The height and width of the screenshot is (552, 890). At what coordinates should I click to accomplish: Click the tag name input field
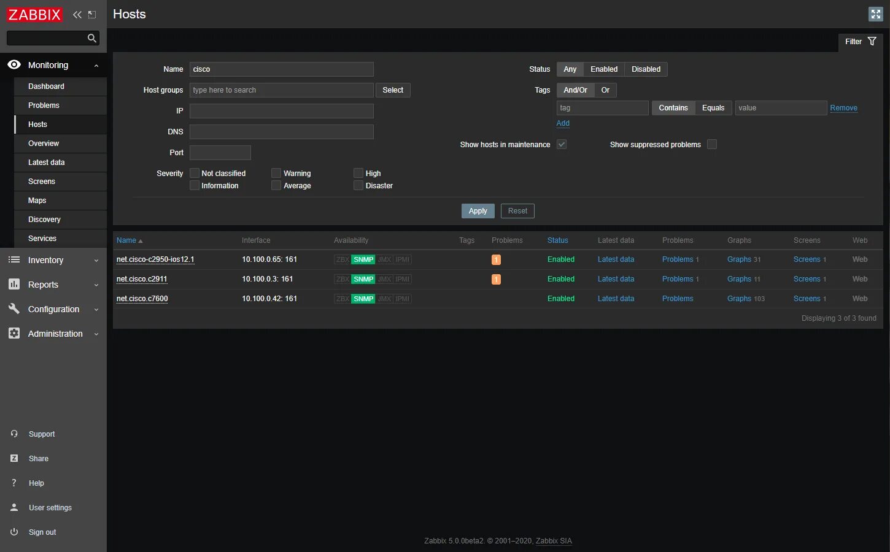click(x=603, y=108)
